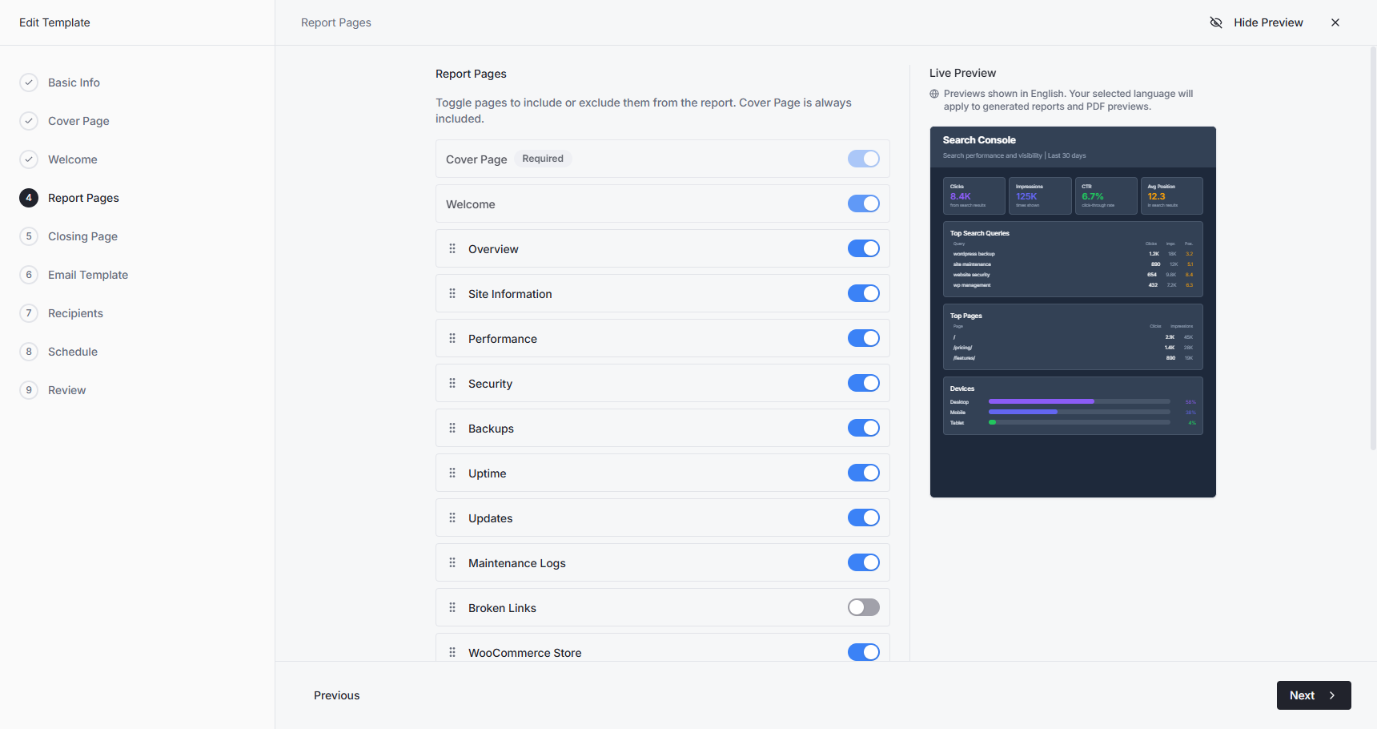The width and height of the screenshot is (1377, 729).
Task: Click step number 5 circle icon
Action: coord(29,236)
